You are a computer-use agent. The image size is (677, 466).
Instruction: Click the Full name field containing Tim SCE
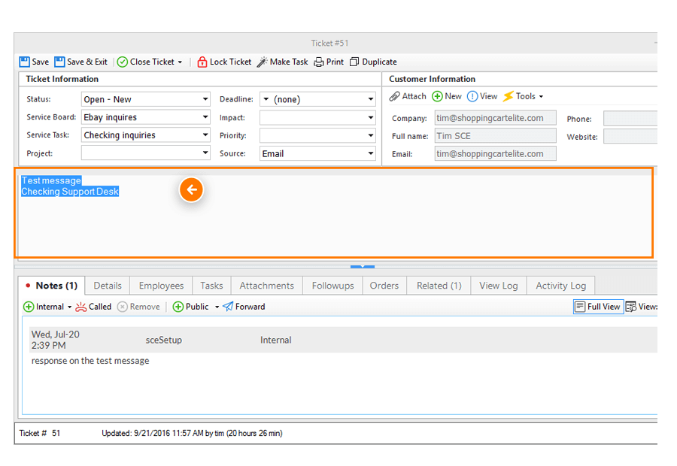pyautogui.click(x=495, y=136)
